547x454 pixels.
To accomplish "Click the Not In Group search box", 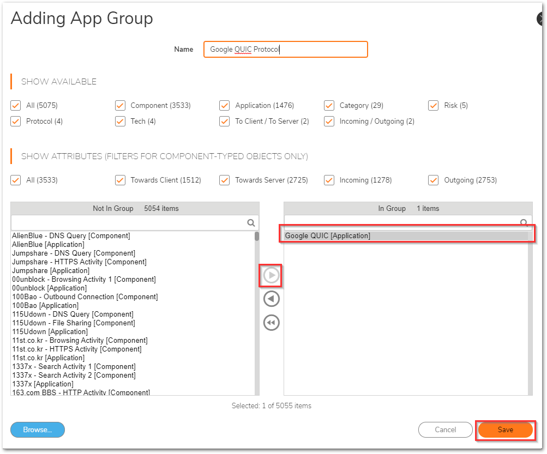I will (x=129, y=222).
